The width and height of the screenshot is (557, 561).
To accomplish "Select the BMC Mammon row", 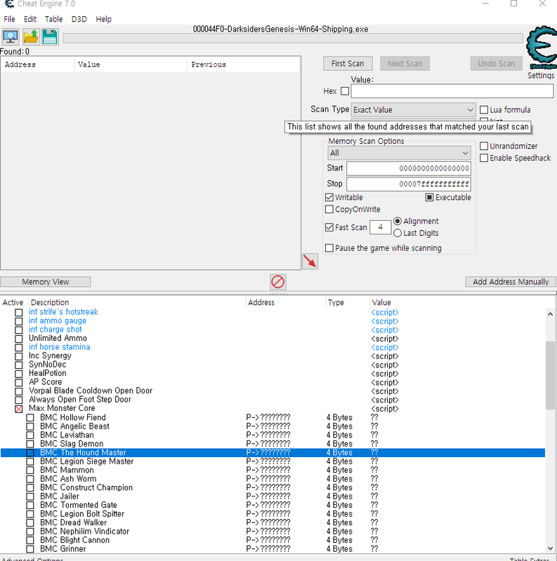I will point(273,470).
